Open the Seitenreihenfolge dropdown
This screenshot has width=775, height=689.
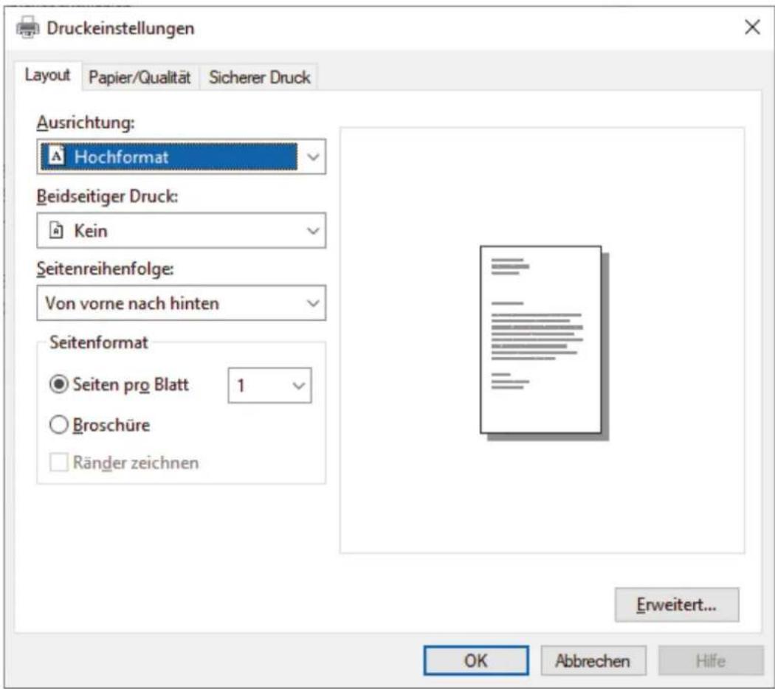point(181,302)
